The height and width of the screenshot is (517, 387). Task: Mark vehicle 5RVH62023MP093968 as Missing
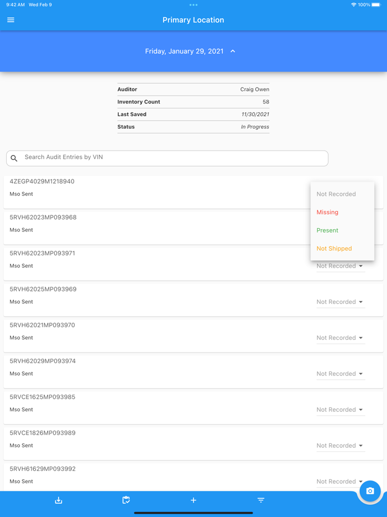tap(327, 212)
